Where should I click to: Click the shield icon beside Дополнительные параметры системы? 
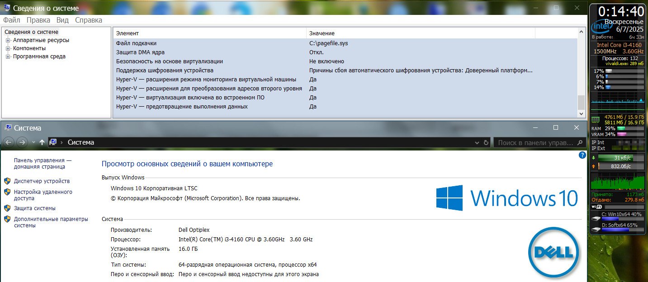(7, 219)
